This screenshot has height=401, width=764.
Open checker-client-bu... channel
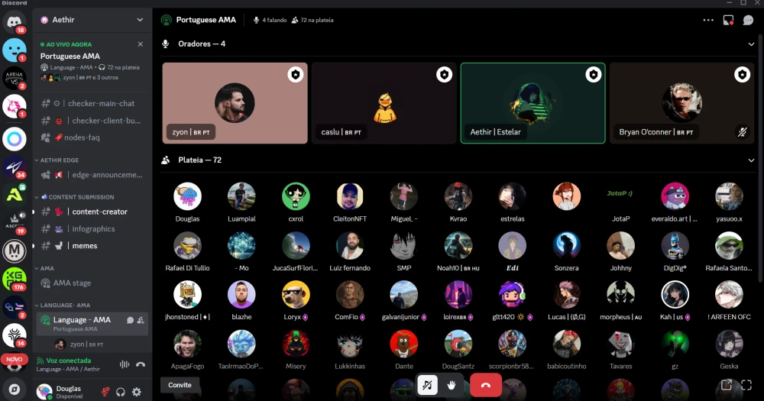click(x=92, y=121)
